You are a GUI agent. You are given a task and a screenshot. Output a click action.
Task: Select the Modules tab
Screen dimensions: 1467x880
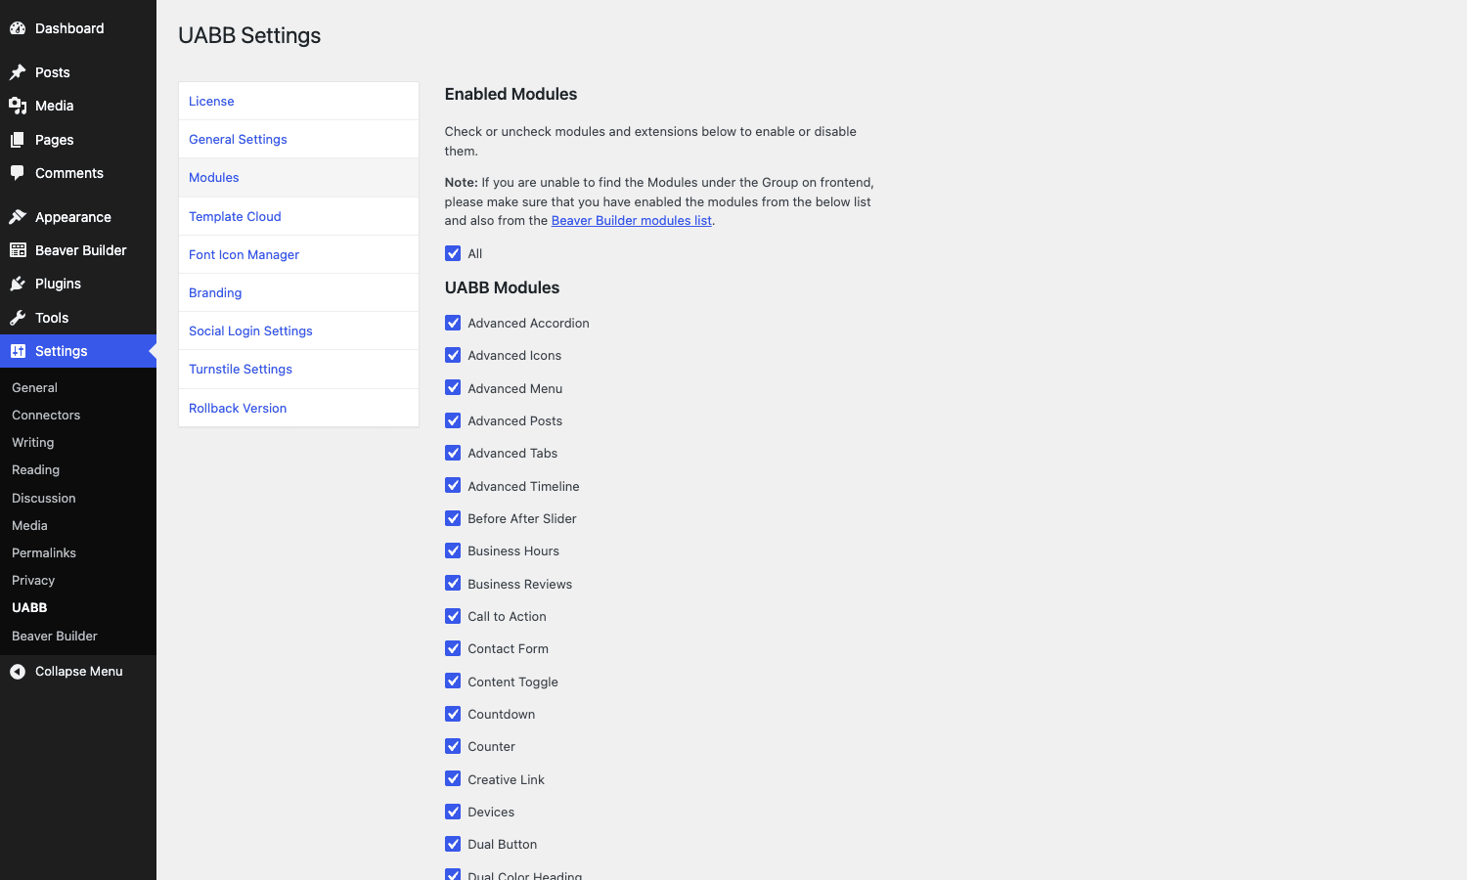coord(298,178)
